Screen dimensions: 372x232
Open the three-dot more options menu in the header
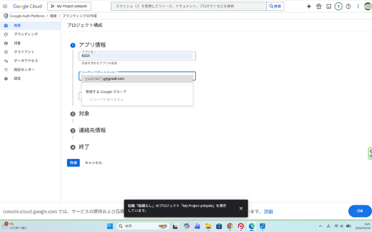[x=357, y=6]
